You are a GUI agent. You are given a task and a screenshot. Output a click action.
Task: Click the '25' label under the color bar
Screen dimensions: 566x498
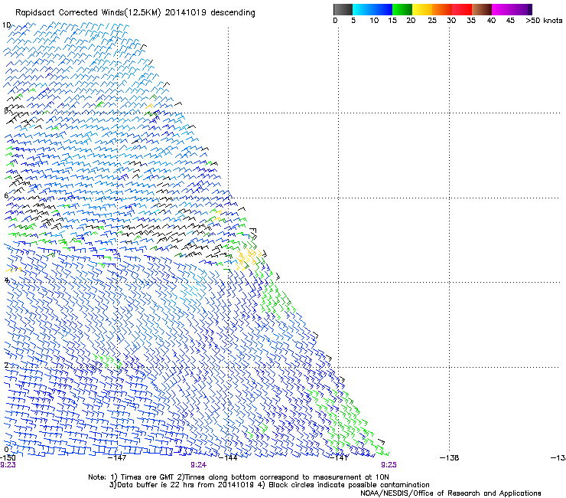(432, 21)
